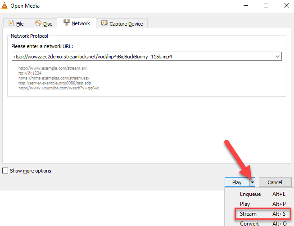This screenshot has height=226, width=294.
Task: Click the VLC cone icon in title bar
Action: click(x=5, y=5)
